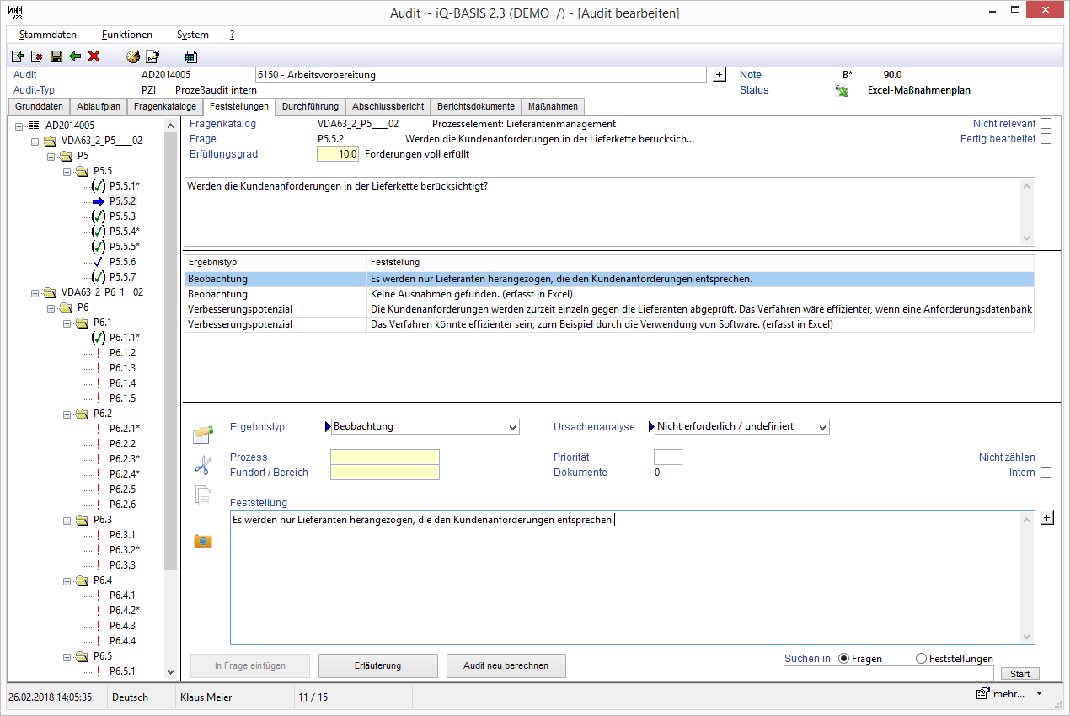The image size is (1070, 716).
Task: Save with the floppy disk icon
Action: (56, 56)
